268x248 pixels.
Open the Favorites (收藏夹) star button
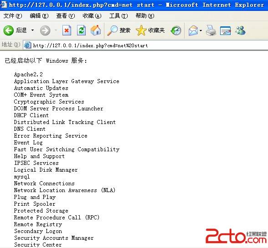coord(150,30)
